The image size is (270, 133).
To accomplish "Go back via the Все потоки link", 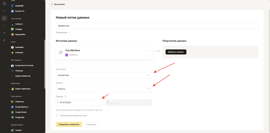I will pyautogui.click(x=59, y=4).
